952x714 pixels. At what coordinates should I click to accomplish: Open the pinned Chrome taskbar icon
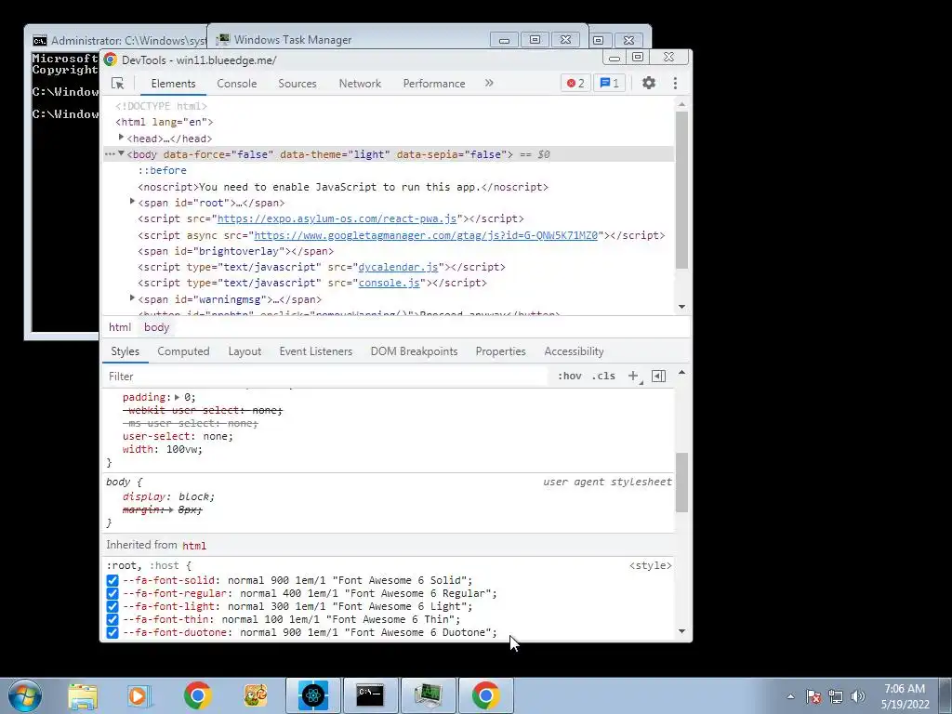[x=197, y=695]
